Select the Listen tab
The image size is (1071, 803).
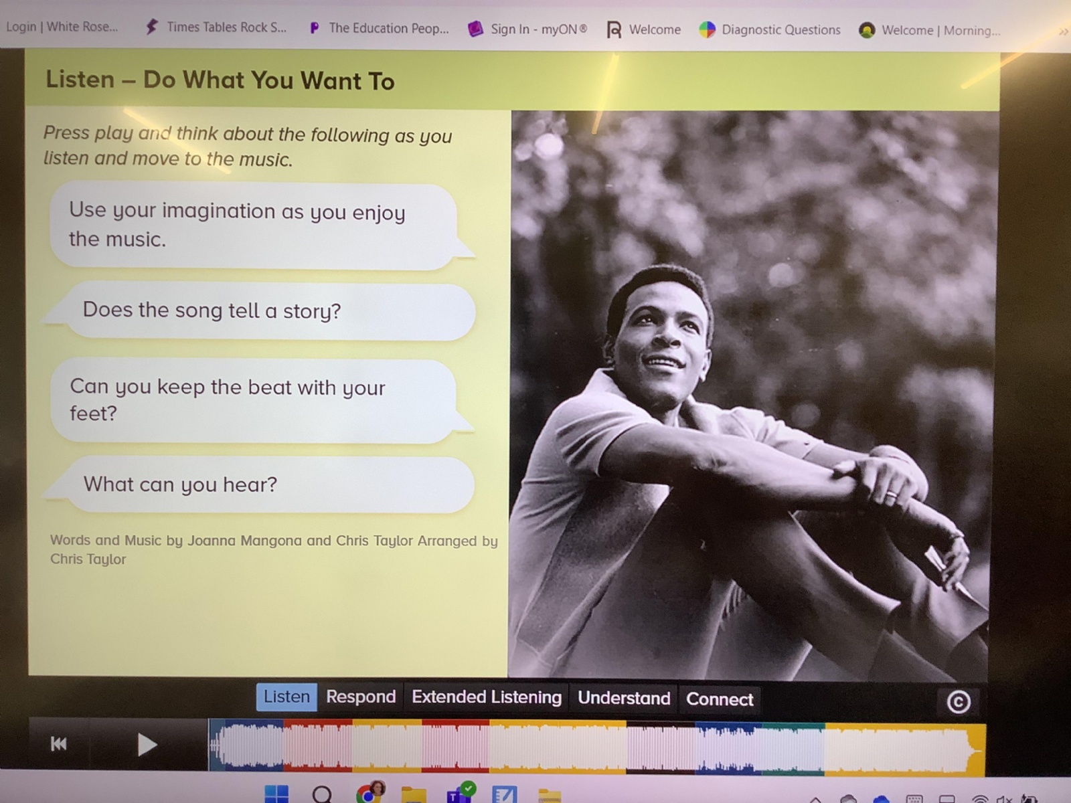286,697
